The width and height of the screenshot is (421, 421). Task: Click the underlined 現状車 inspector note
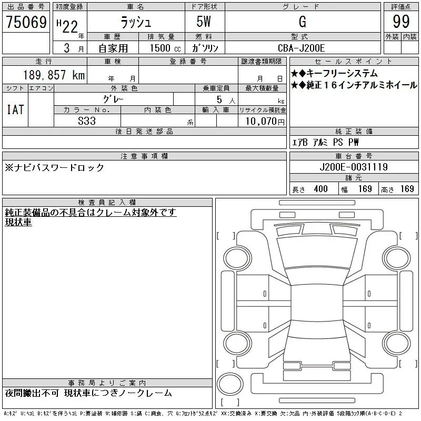pyautogui.click(x=18, y=222)
